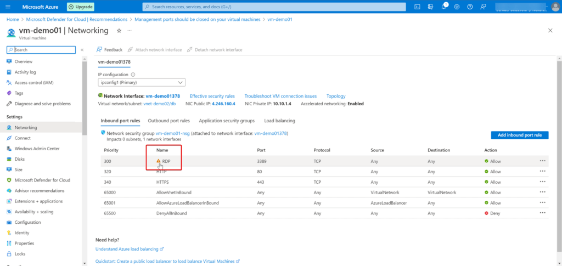
Task: Focus the left menu search field
Action: [41, 50]
